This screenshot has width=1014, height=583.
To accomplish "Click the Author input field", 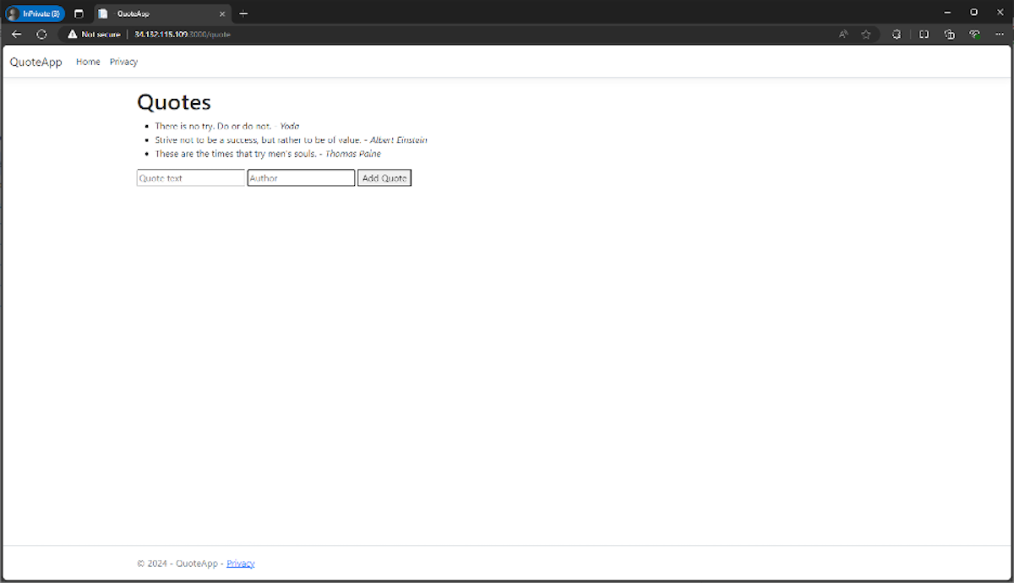I will click(x=301, y=178).
